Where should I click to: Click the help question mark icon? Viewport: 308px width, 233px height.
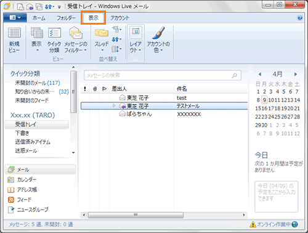300,18
